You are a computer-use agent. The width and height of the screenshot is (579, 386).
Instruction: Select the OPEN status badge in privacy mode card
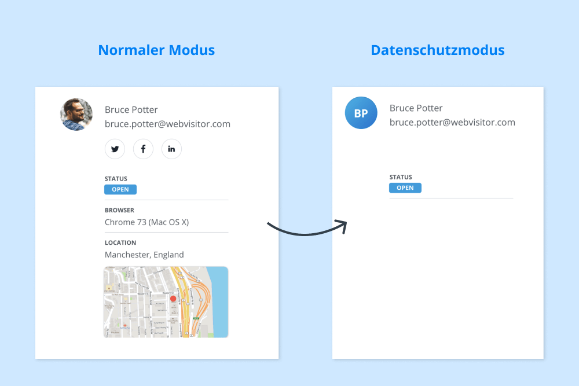(x=405, y=188)
